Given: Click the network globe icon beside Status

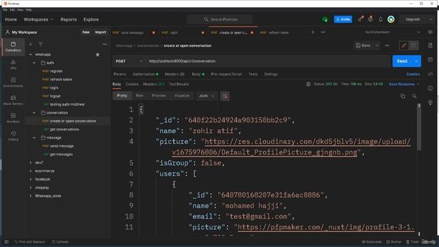Looking at the screenshot, I should point(308,84).
